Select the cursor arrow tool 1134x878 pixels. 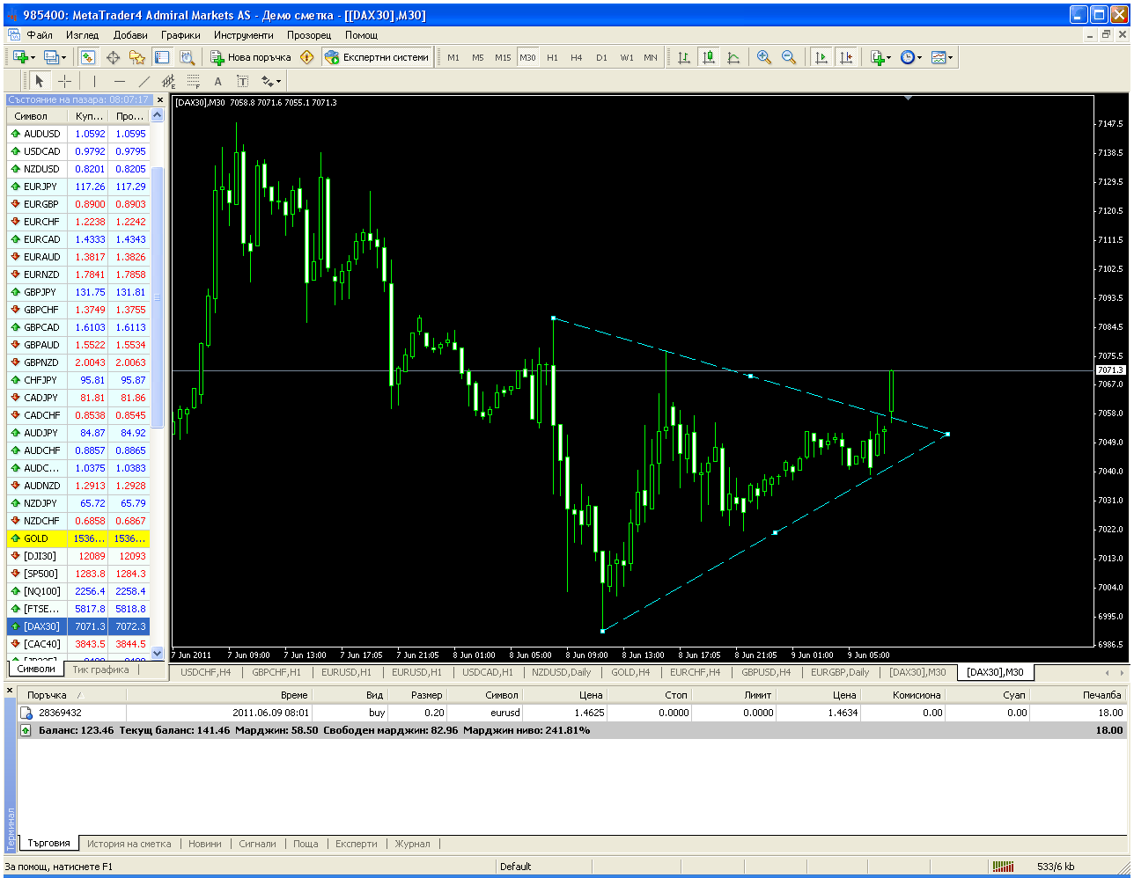(40, 81)
